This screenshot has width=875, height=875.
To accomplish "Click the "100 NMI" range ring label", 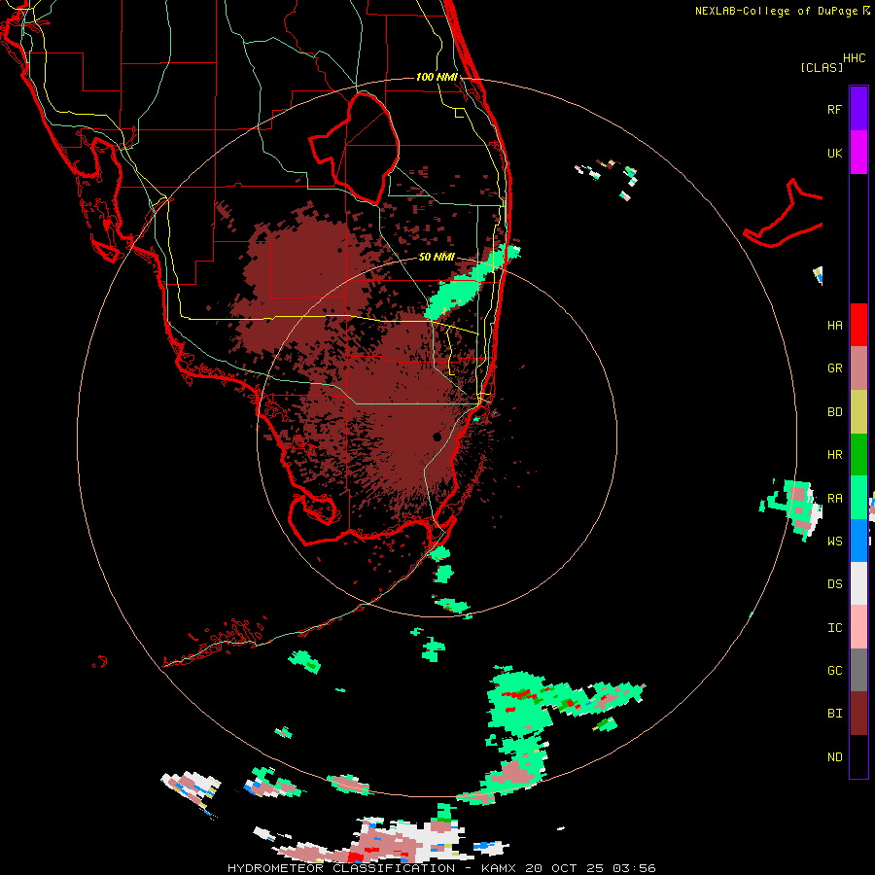I will (437, 77).
